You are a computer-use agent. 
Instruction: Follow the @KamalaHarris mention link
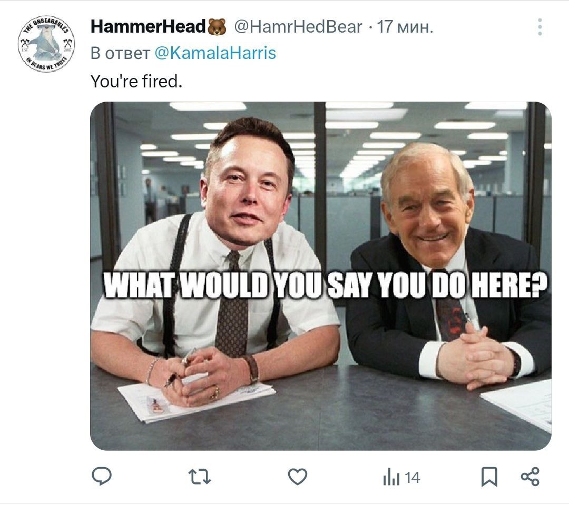pos(215,53)
